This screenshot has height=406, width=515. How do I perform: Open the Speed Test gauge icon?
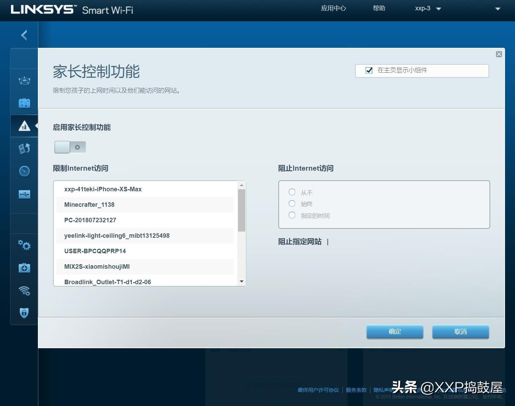[x=24, y=171]
